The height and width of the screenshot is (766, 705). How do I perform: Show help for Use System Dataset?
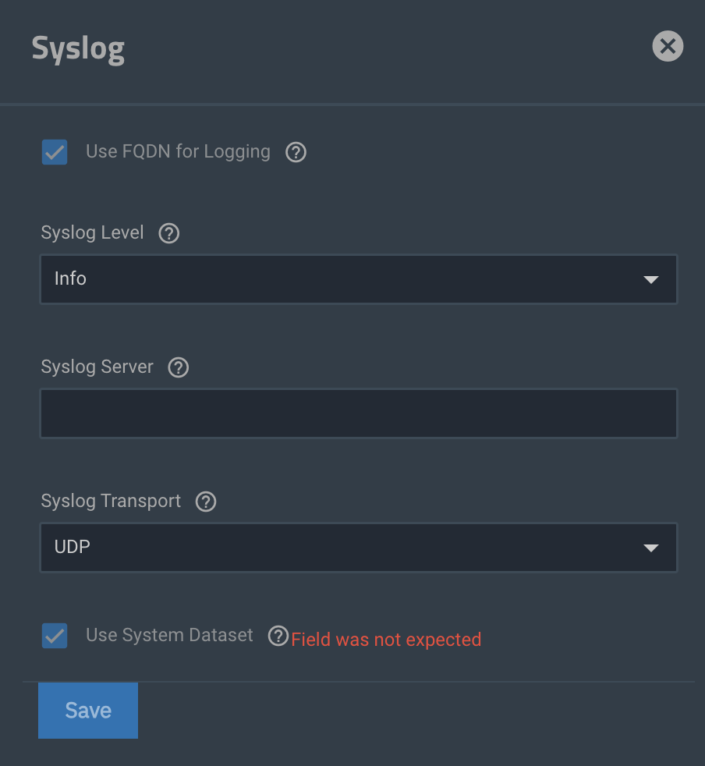coord(278,636)
